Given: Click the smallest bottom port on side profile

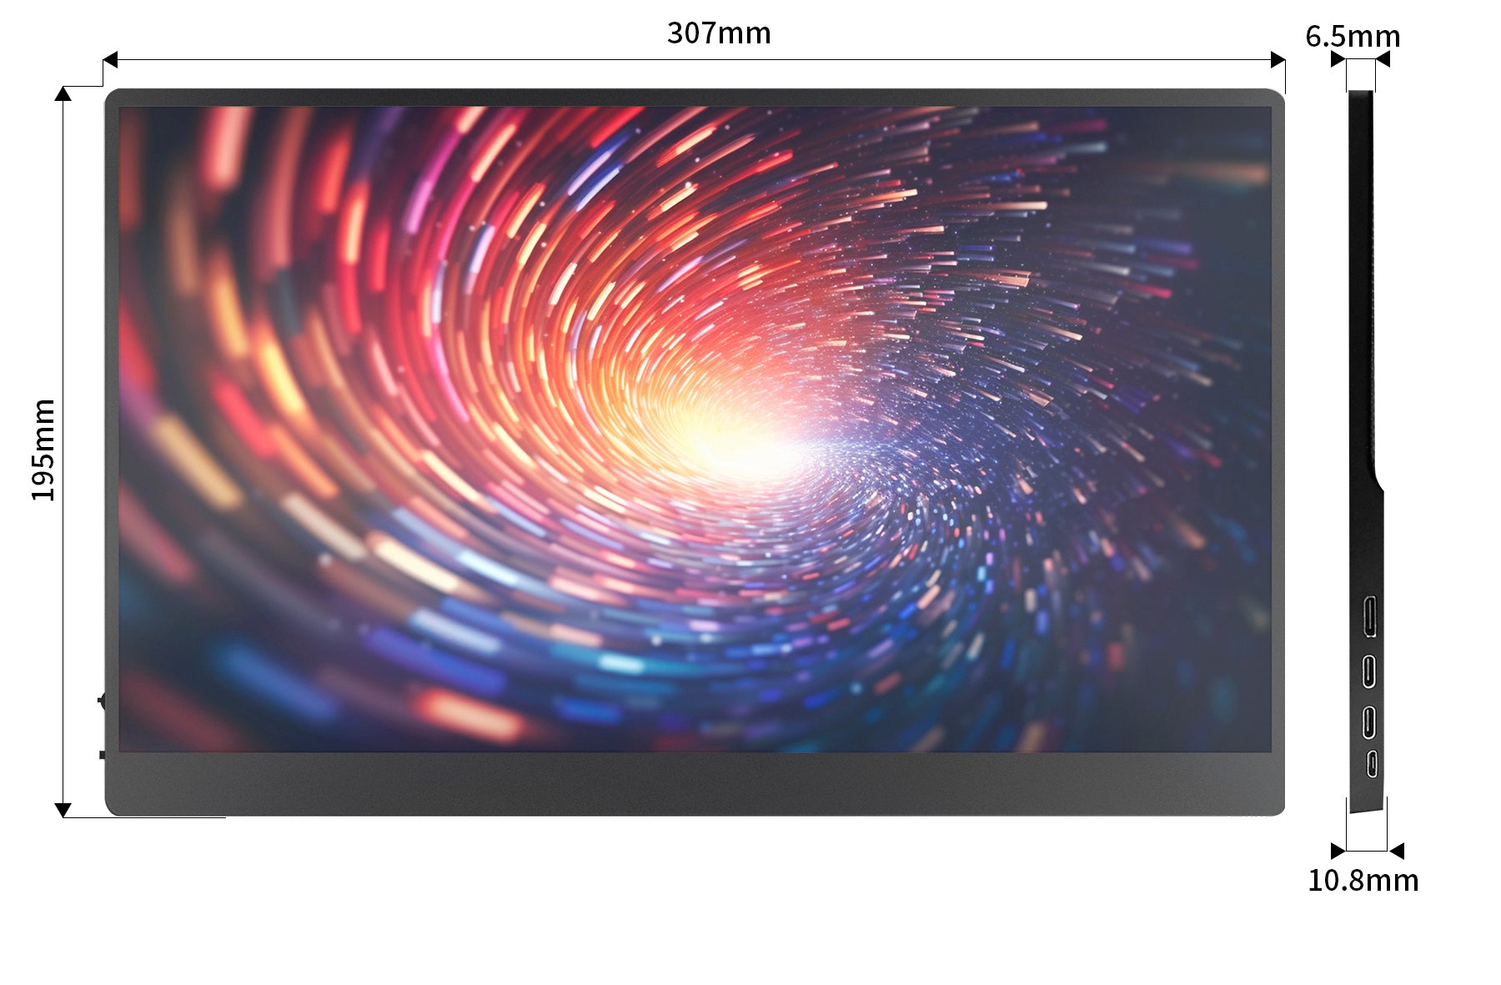Looking at the screenshot, I should tap(1372, 763).
